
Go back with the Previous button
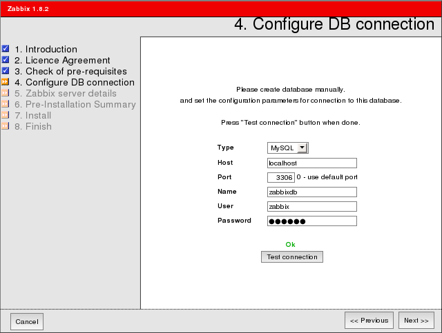pyautogui.click(x=369, y=321)
